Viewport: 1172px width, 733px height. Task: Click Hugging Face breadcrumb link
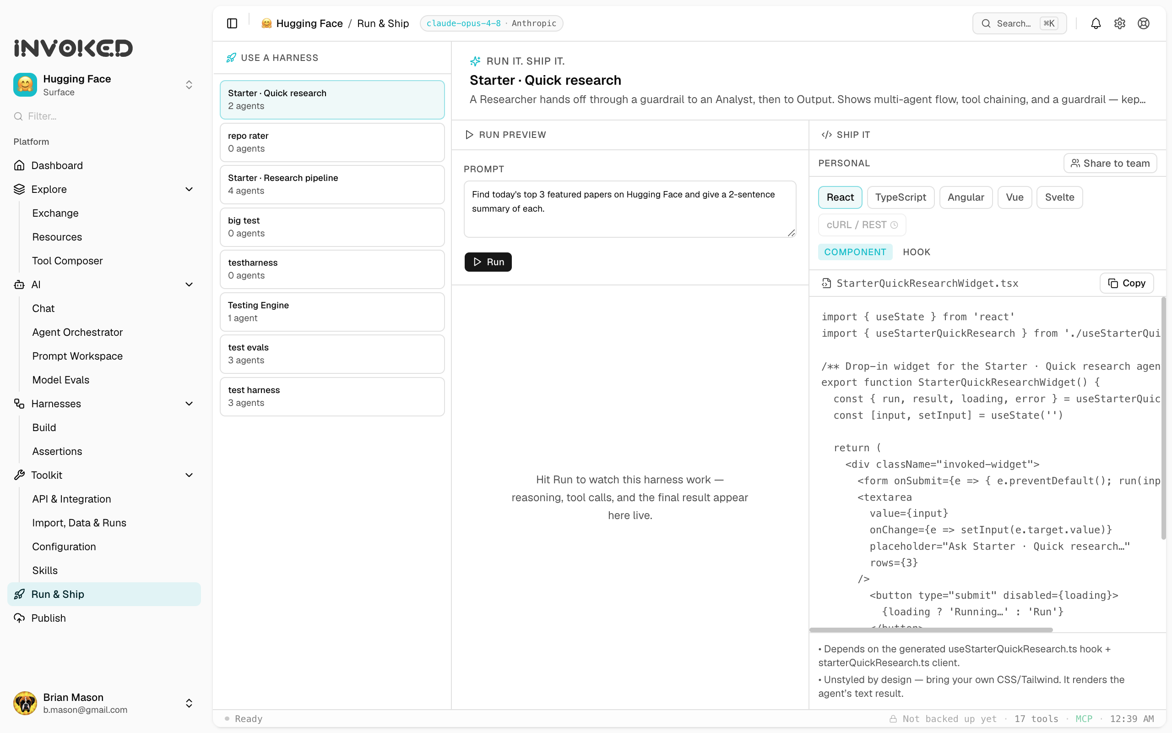309,23
